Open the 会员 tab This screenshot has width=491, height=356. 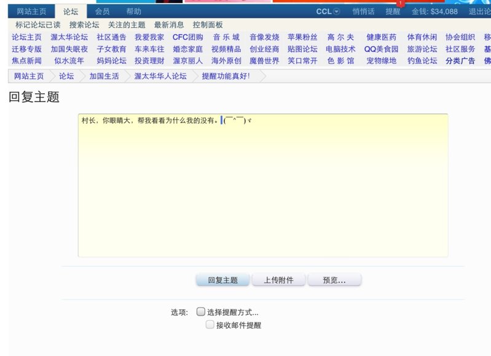tap(102, 12)
